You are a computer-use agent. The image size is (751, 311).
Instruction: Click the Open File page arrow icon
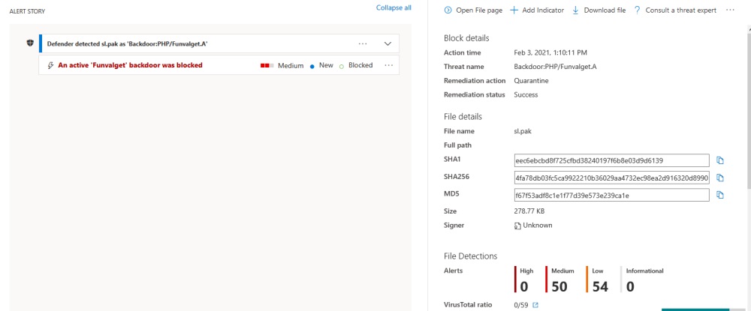[448, 10]
